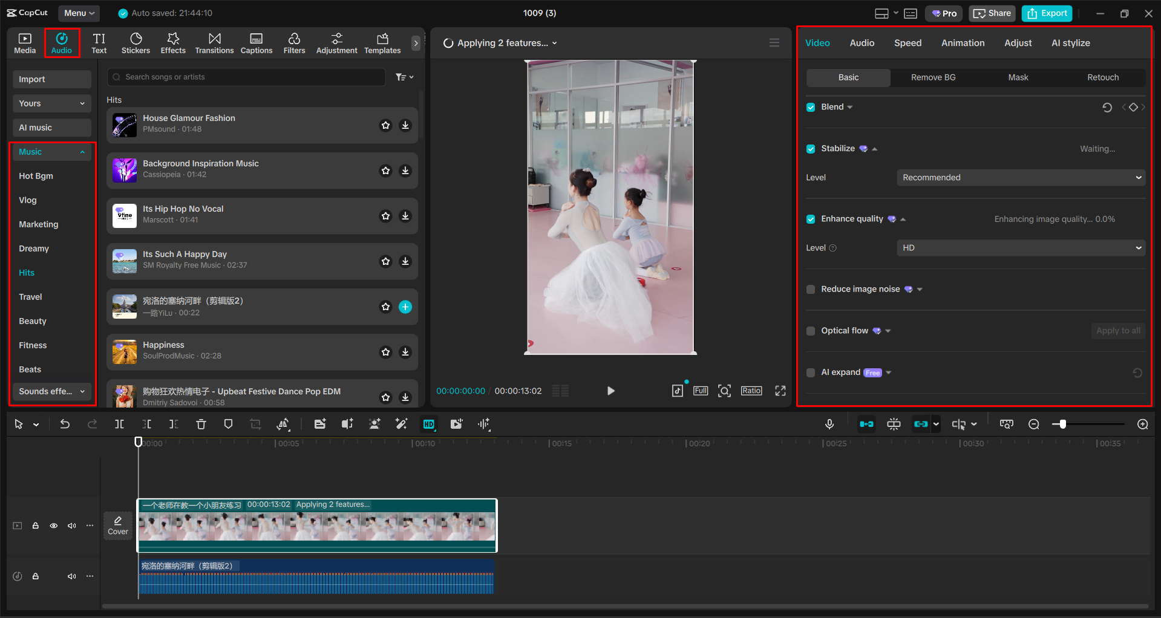Open the Stickers panel
The height and width of the screenshot is (618, 1161).
point(136,43)
